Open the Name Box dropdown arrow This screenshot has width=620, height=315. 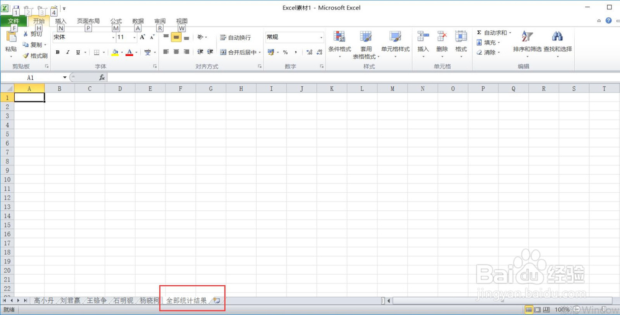[65, 78]
